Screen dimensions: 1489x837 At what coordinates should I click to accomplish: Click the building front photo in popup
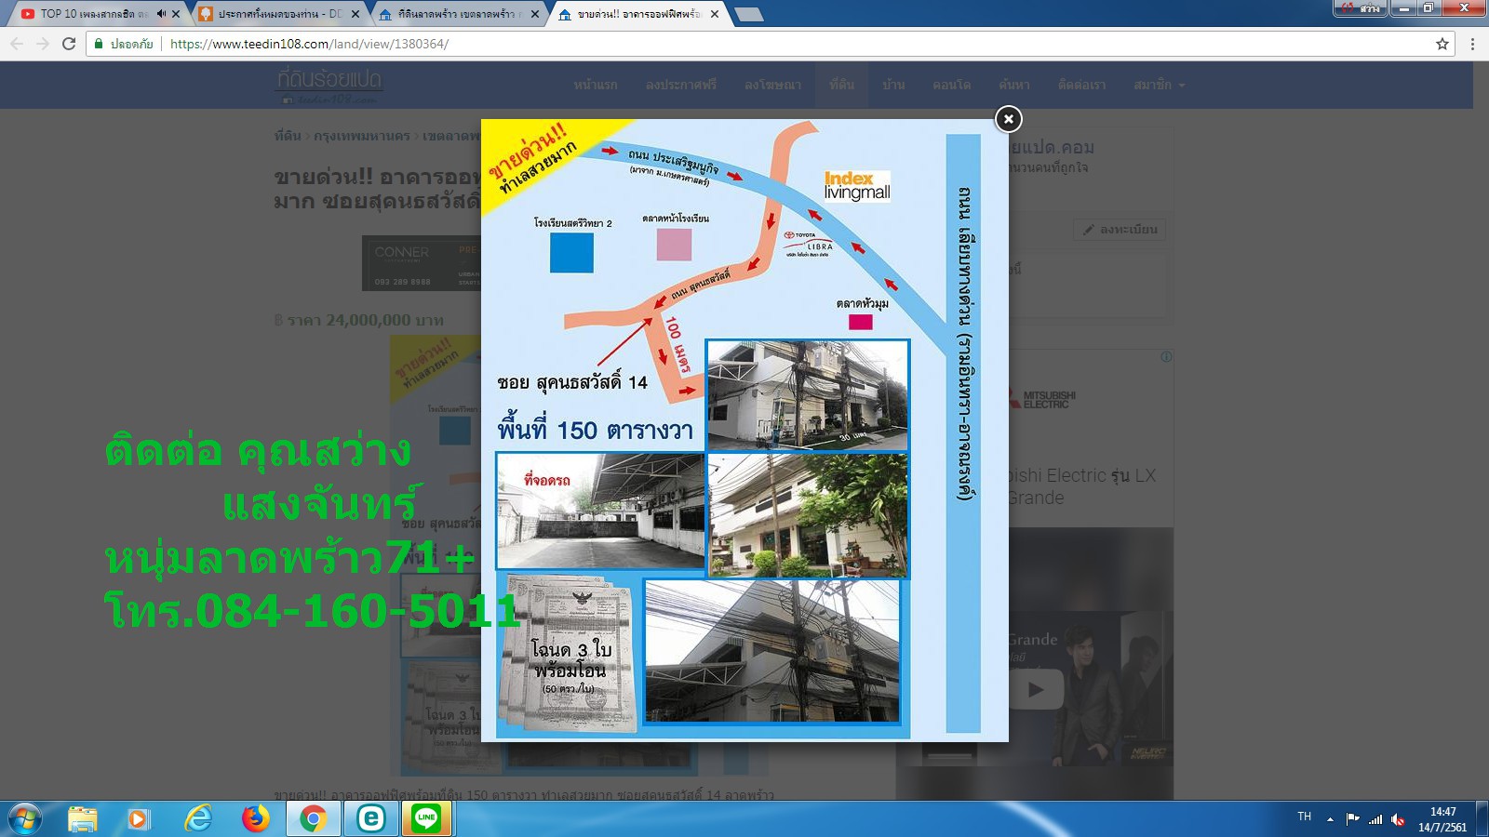807,395
